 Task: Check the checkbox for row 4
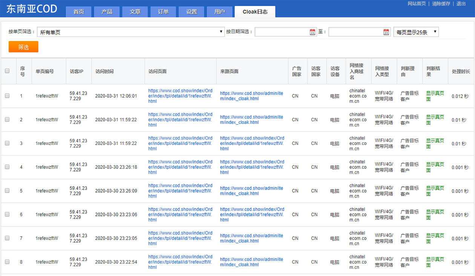click(7, 167)
